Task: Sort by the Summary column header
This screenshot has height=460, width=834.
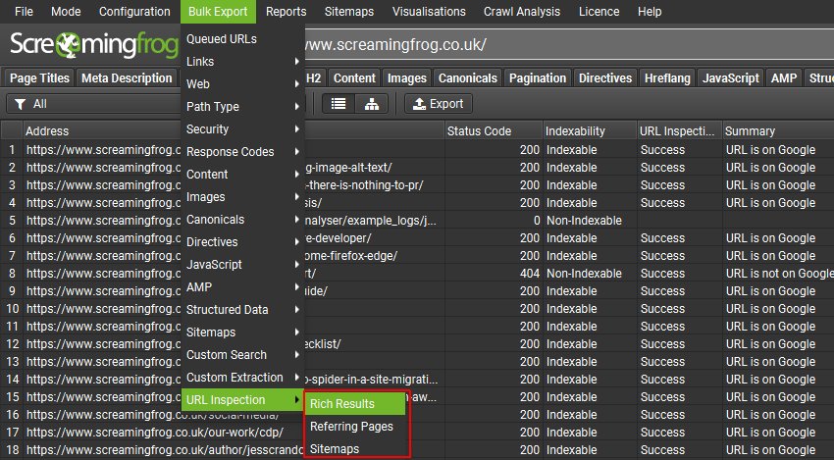Action: pyautogui.click(x=778, y=130)
